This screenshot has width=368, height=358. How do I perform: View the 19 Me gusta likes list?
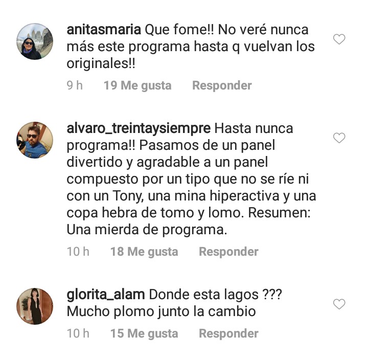pyautogui.click(x=137, y=85)
